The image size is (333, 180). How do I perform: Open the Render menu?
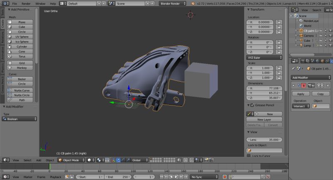(x=26, y=4)
